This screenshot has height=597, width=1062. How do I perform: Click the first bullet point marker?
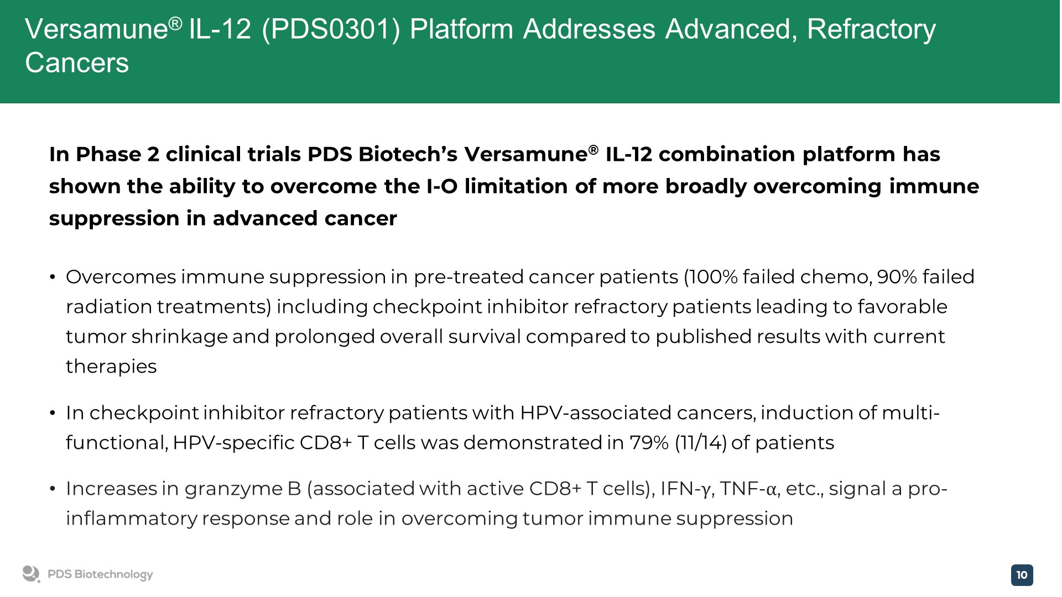coord(53,277)
